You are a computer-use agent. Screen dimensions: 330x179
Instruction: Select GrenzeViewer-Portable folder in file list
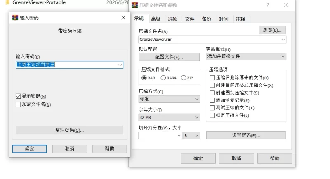(39, 2)
